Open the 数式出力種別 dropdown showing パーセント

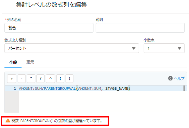(x=72, y=48)
